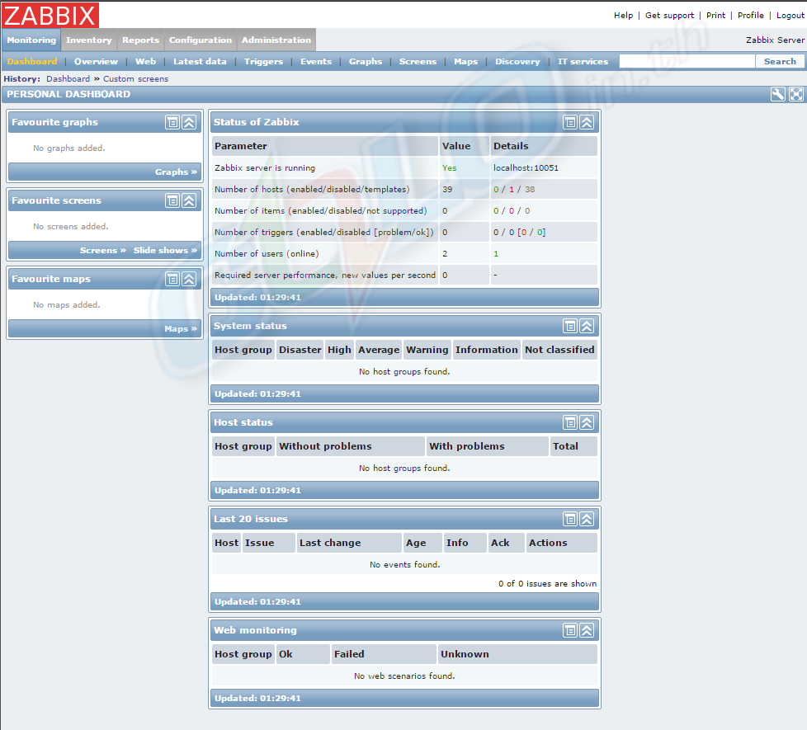Image resolution: width=807 pixels, height=730 pixels.
Task: Switch to the Monitoring tab
Action: 31,40
